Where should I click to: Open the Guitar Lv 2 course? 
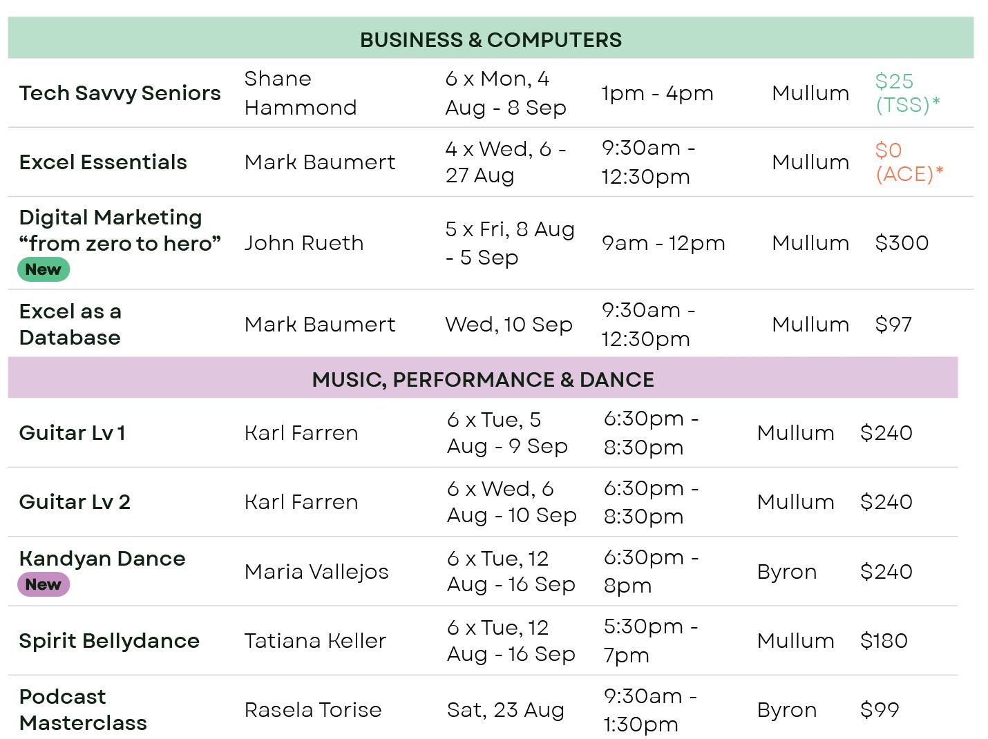[75, 502]
